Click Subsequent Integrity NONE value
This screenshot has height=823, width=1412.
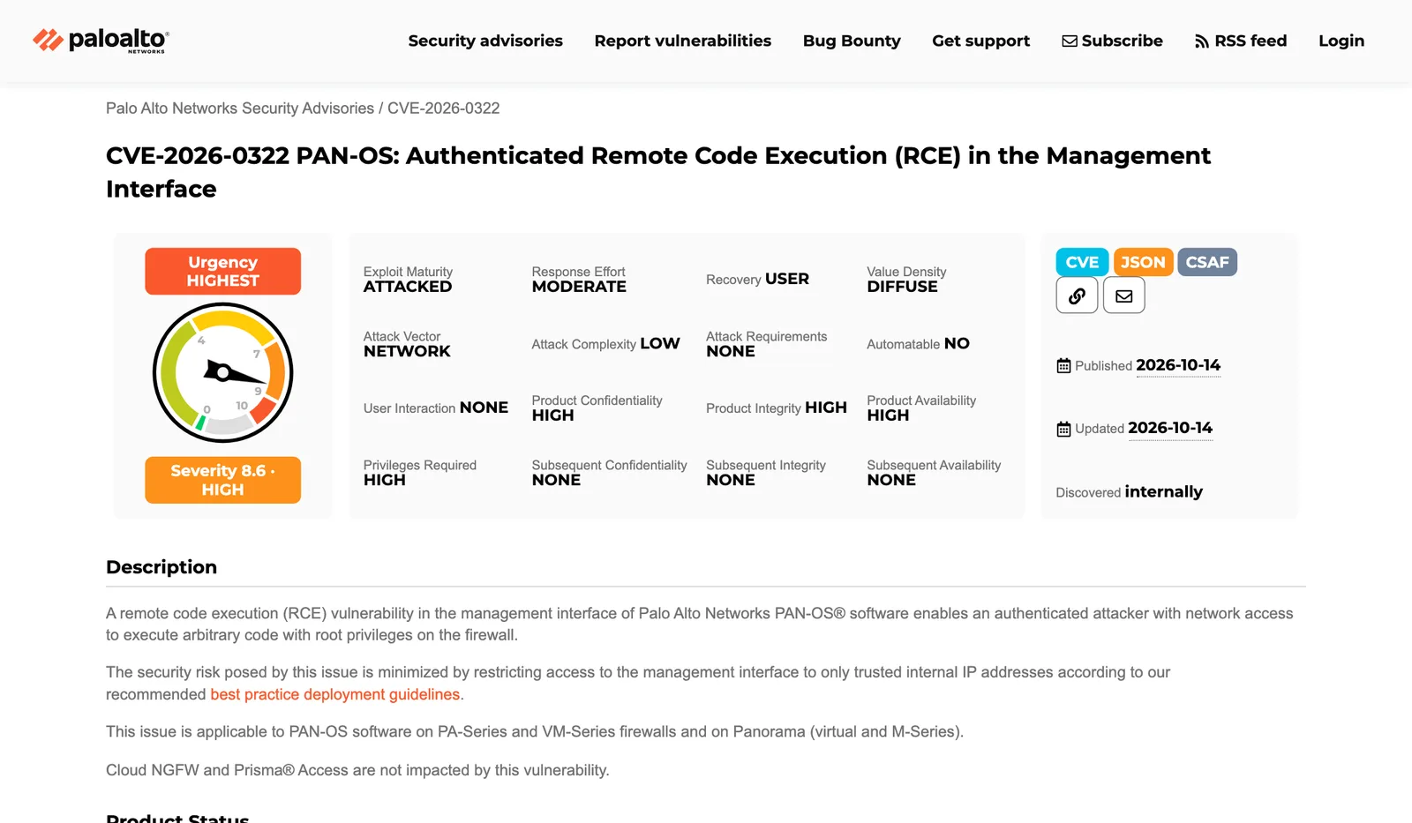tap(731, 480)
